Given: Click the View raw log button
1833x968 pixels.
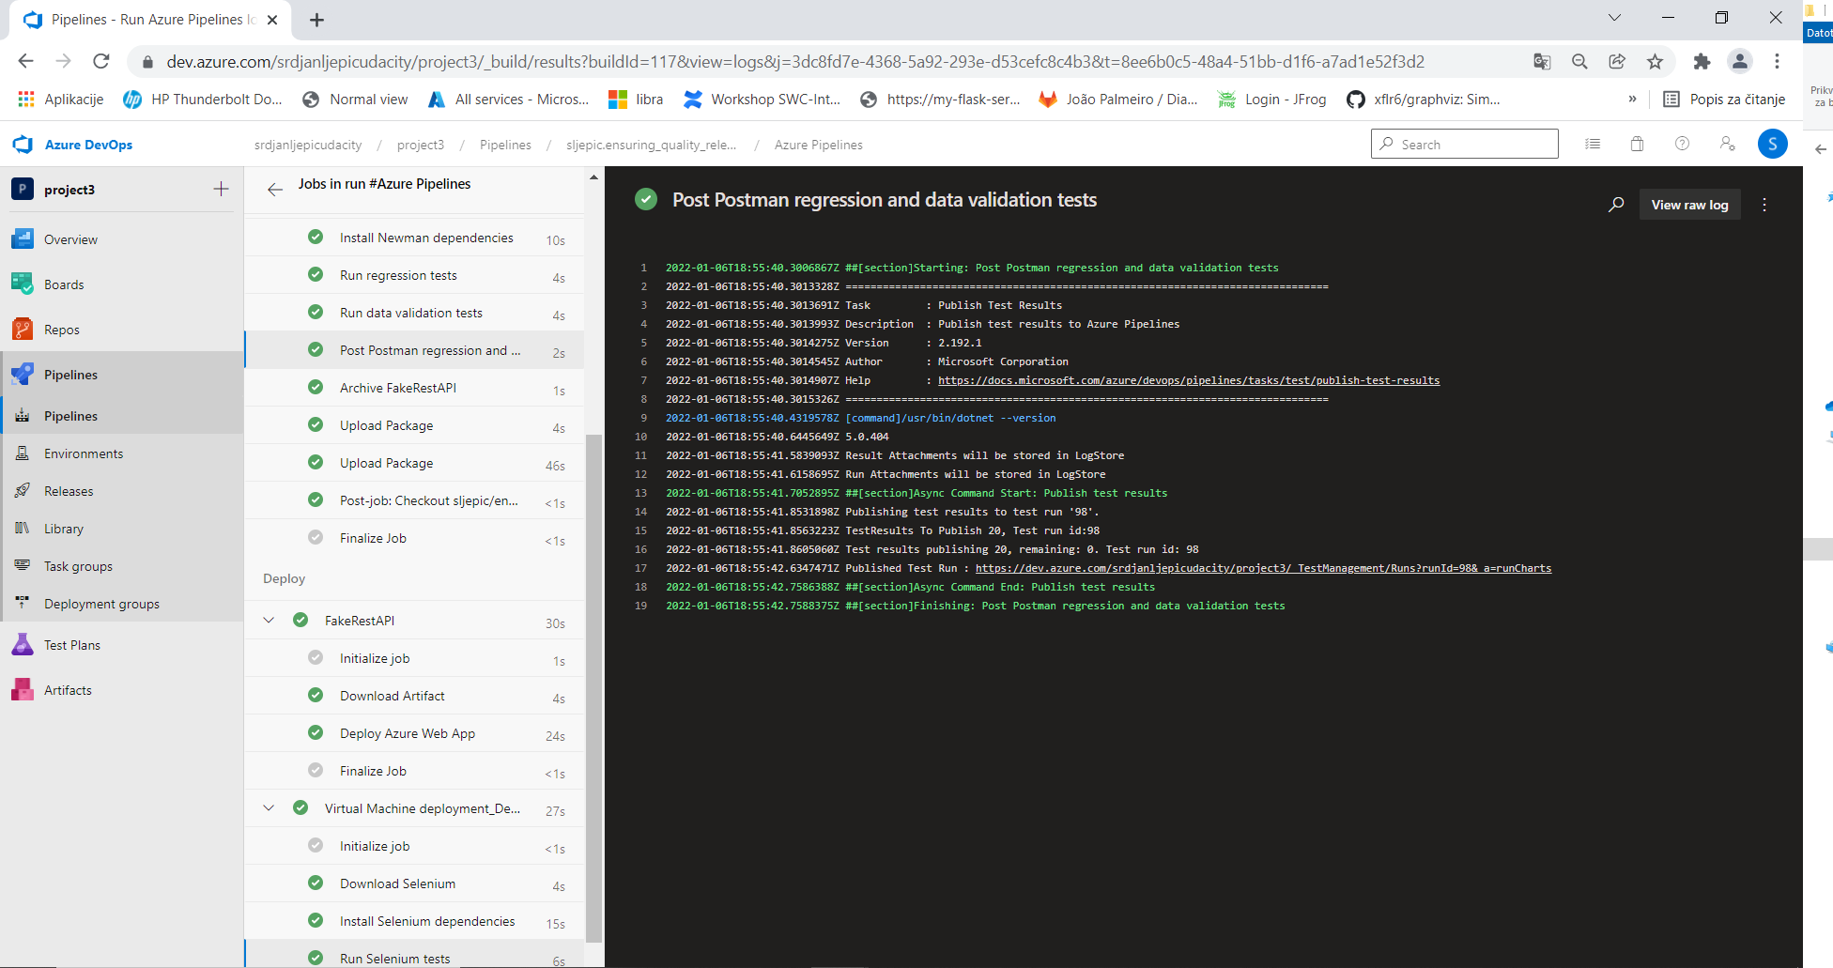Looking at the screenshot, I should (x=1689, y=204).
